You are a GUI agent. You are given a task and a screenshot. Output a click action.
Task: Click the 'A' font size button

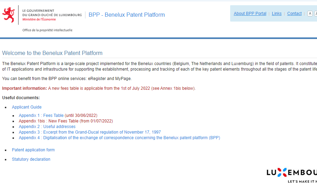310,14
